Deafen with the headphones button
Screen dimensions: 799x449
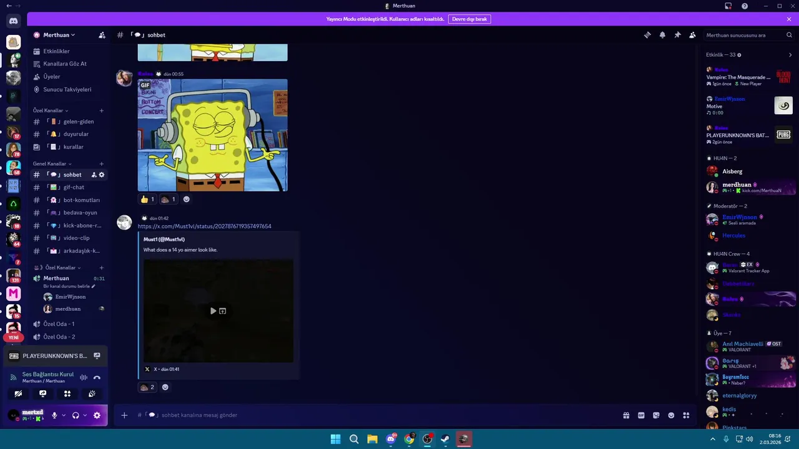[76, 415]
